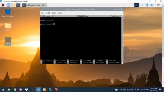
Task: Click the Uncut Text shortcut in nano
Action: tap(86, 63)
